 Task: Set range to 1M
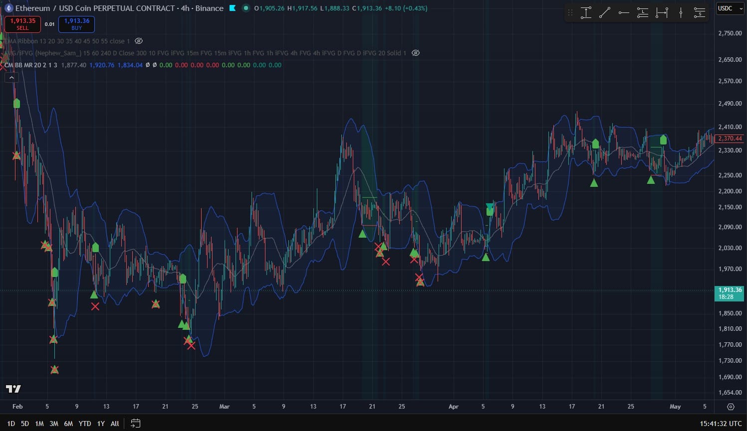tap(39, 424)
